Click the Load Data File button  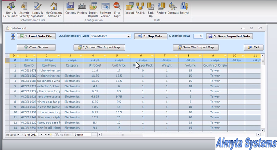click(x=36, y=36)
